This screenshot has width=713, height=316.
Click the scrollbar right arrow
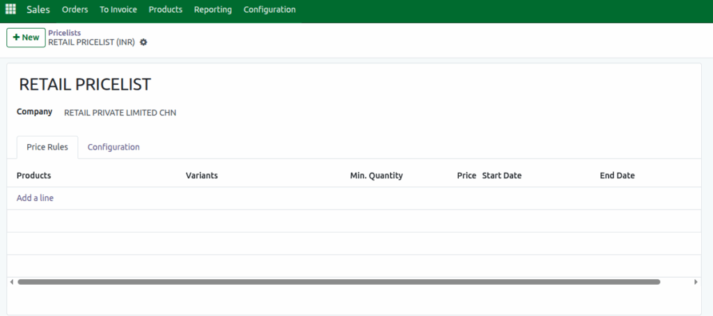[696, 282]
